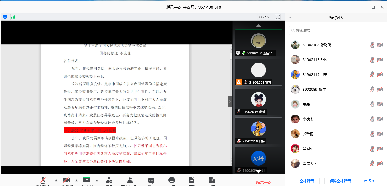Image resolution: width=387 pixels, height=186 pixels.
Task: Select S1902039 姚帅 video thumbnail
Action: coord(258,101)
